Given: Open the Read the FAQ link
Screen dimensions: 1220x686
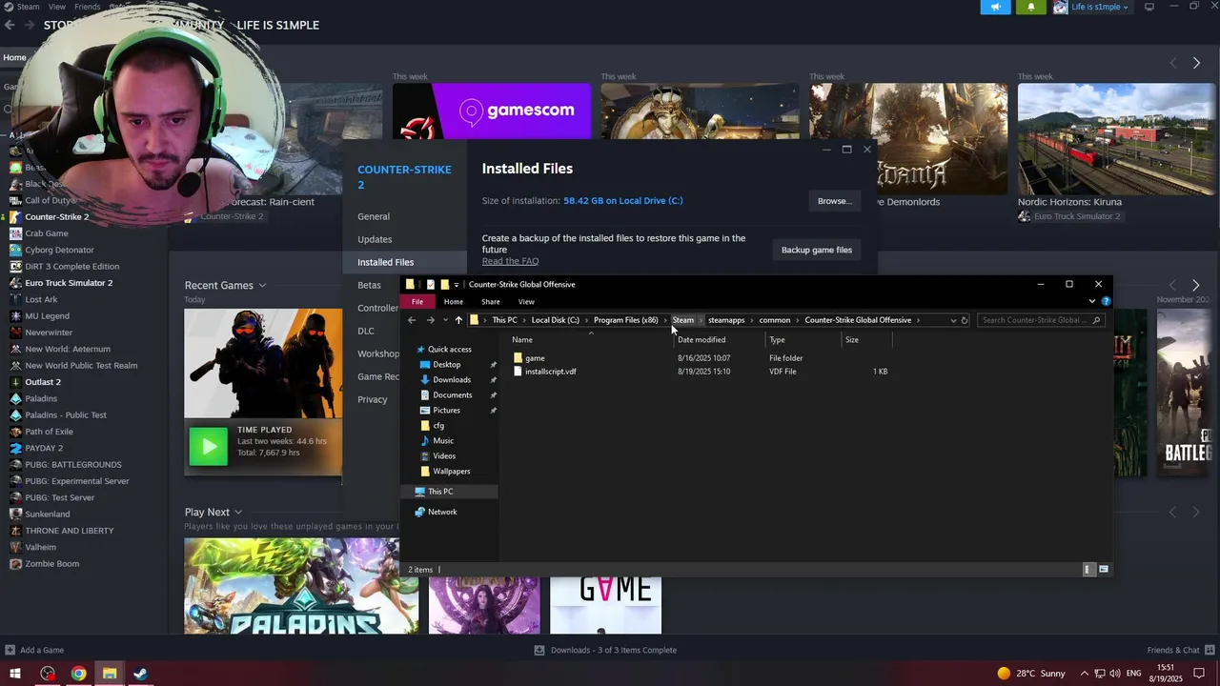Looking at the screenshot, I should 510,261.
